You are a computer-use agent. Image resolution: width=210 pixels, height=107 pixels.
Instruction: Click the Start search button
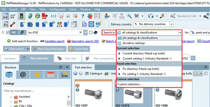15,49
